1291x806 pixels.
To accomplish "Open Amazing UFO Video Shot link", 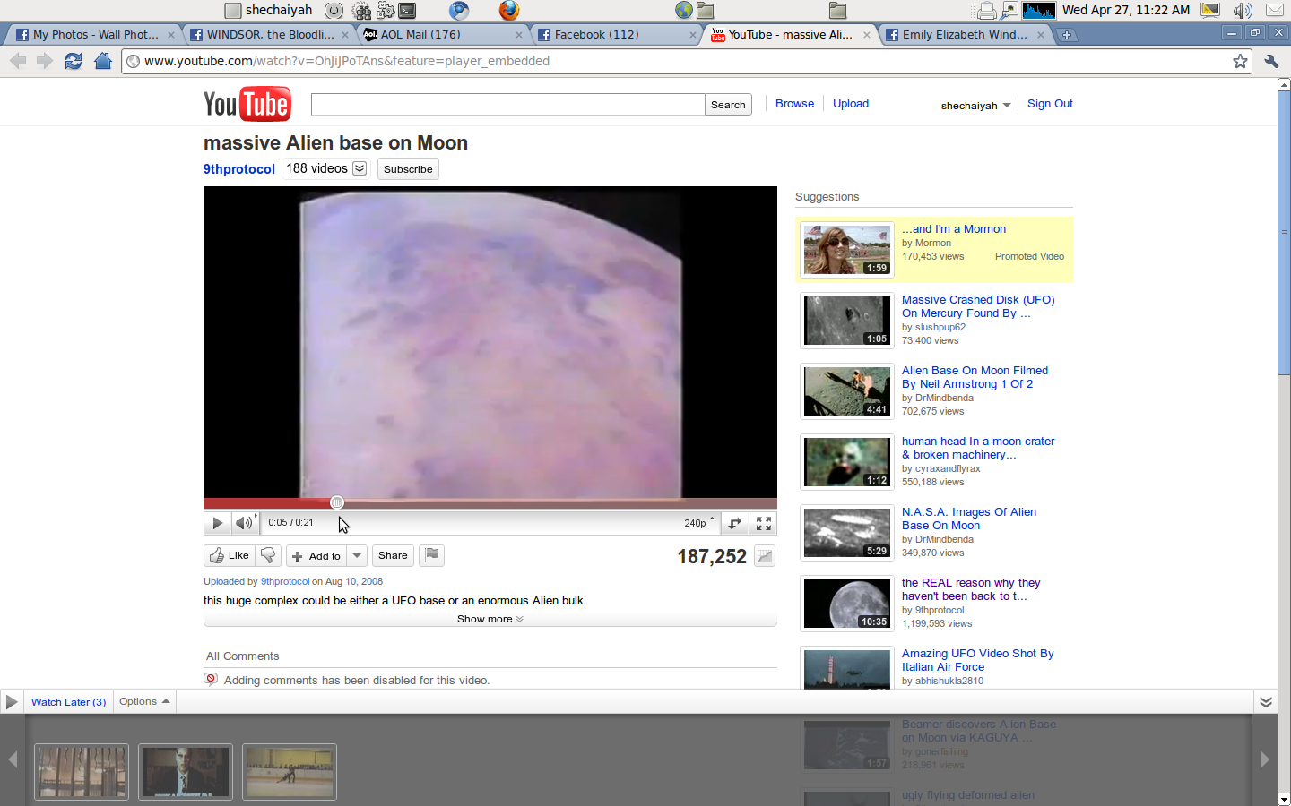I will 977,660.
